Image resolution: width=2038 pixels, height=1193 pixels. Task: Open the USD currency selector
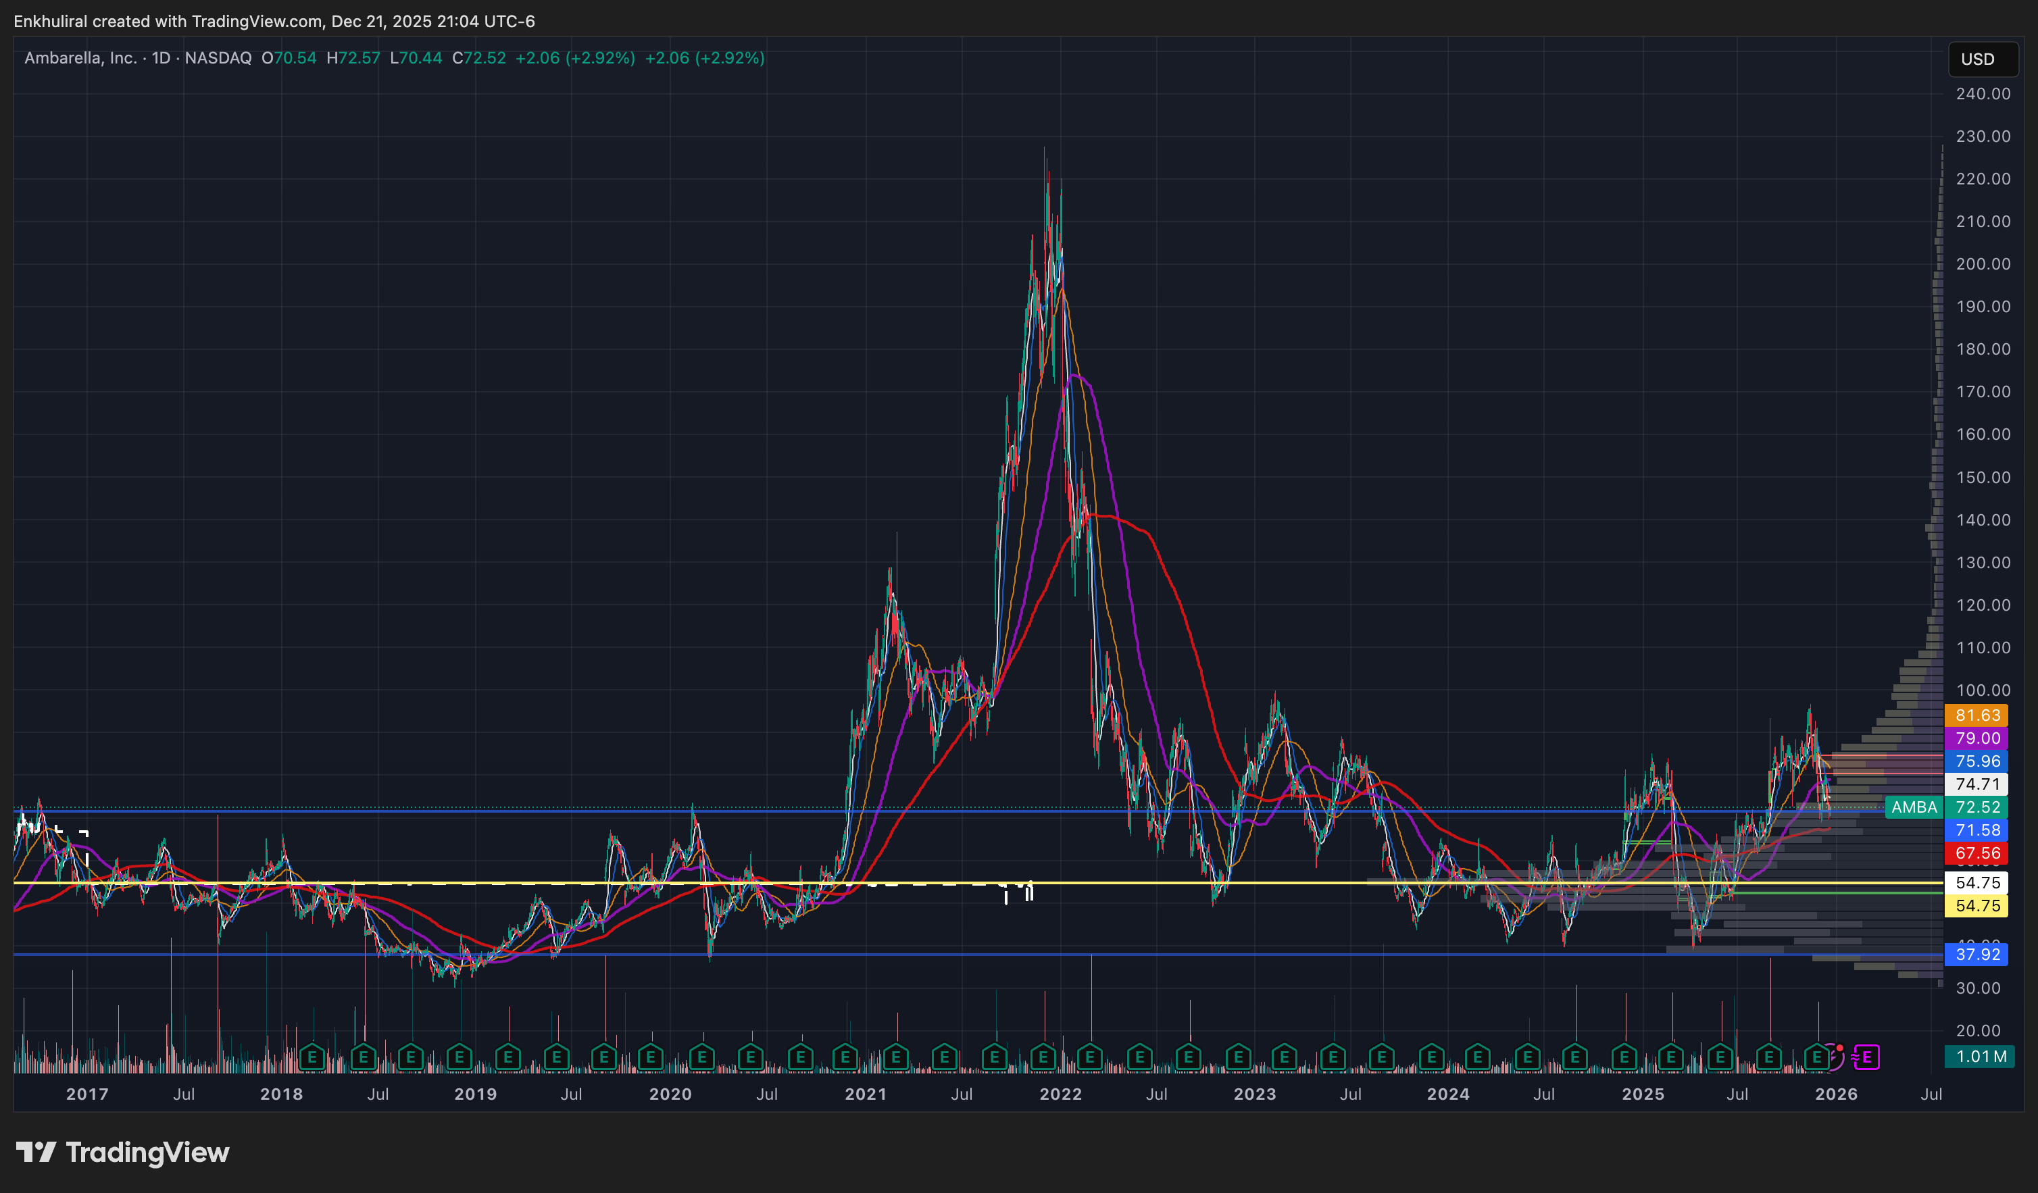[1977, 59]
